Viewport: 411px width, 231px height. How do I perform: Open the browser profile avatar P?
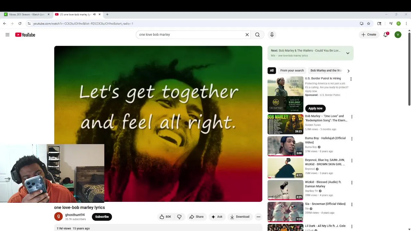pos(398,23)
